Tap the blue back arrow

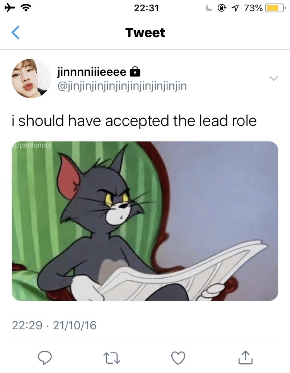[x=16, y=32]
